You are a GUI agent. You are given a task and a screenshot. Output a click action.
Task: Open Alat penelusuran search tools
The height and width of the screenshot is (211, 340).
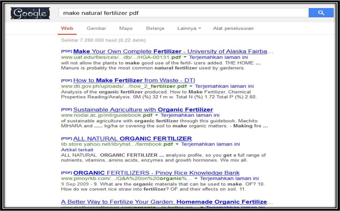233,28
